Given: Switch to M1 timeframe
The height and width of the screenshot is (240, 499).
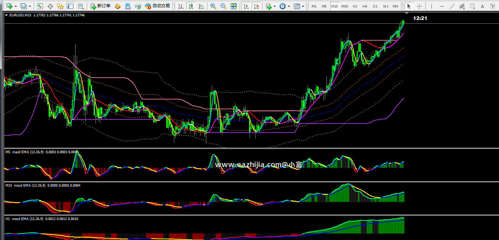Looking at the screenshot, I should click(x=314, y=6).
